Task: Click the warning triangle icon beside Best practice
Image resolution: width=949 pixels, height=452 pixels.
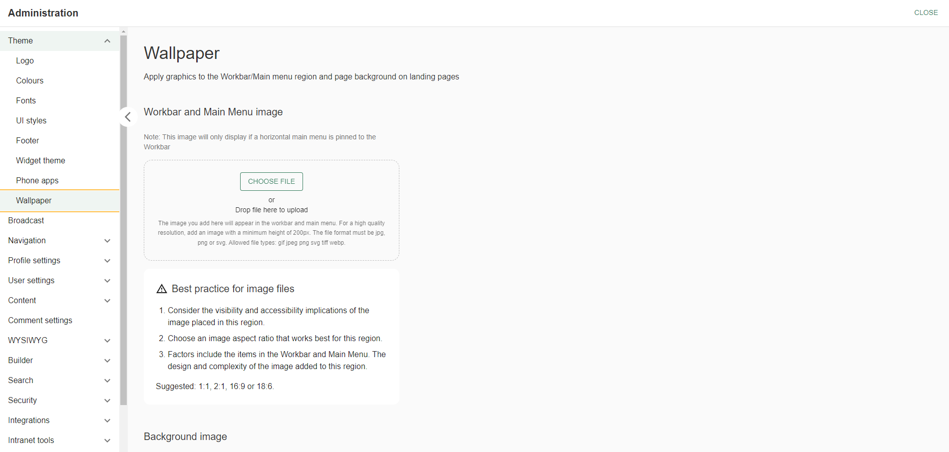Action: click(162, 289)
